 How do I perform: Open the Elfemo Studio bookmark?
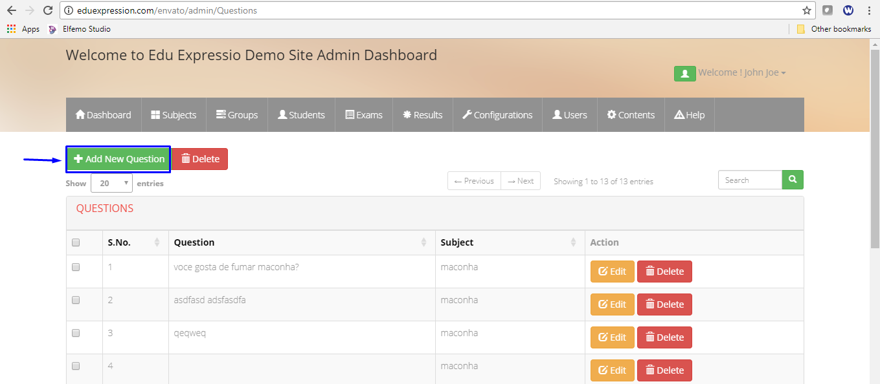(x=79, y=29)
